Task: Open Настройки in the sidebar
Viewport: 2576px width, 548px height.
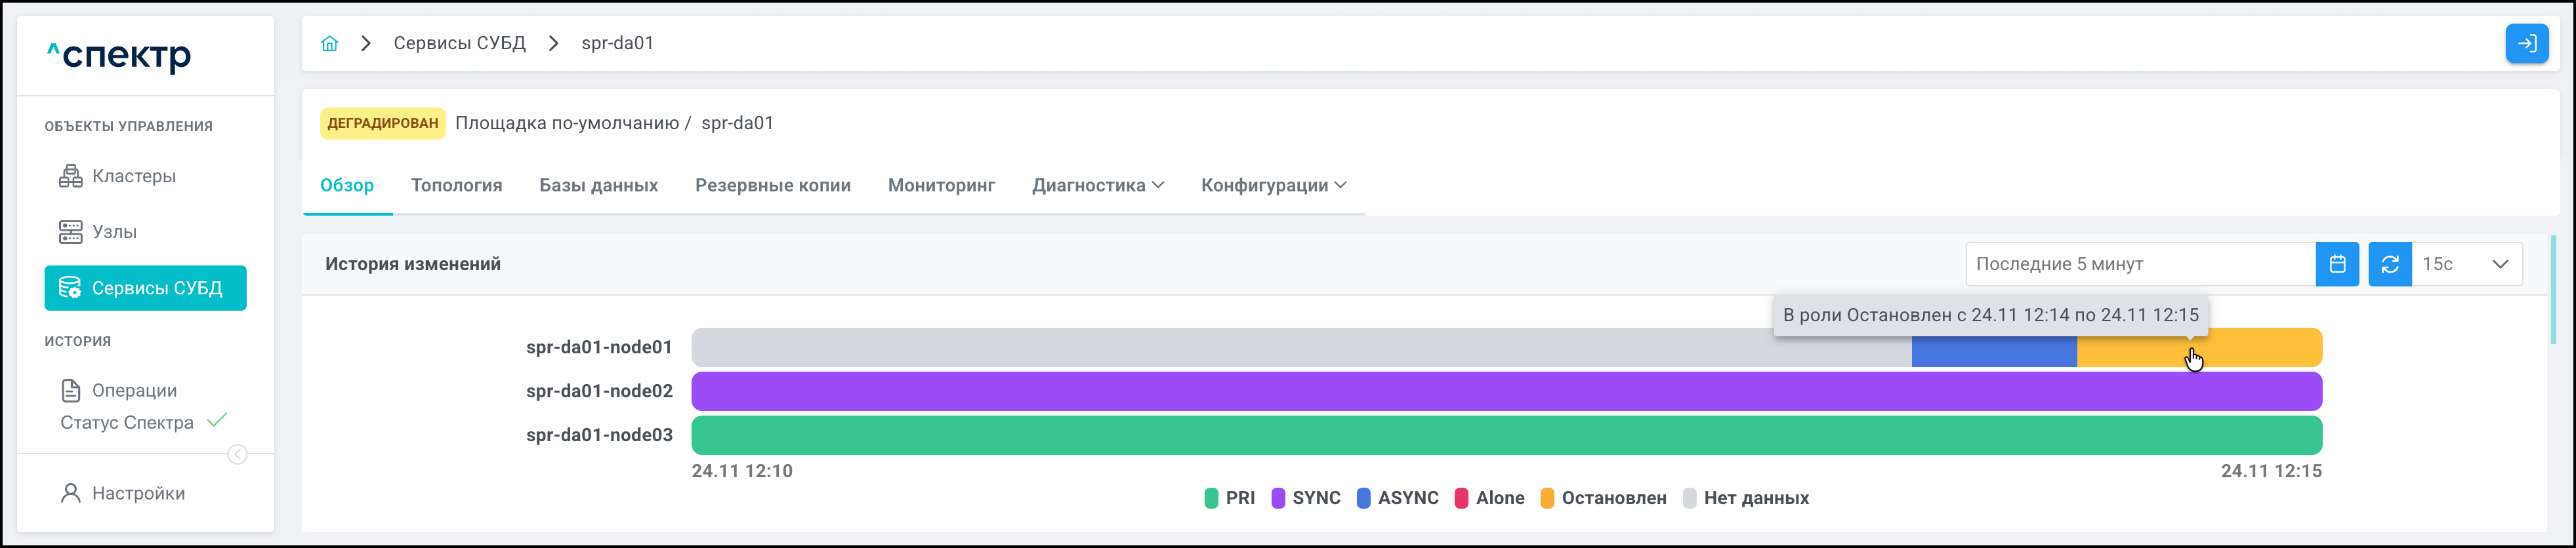Action: click(138, 493)
